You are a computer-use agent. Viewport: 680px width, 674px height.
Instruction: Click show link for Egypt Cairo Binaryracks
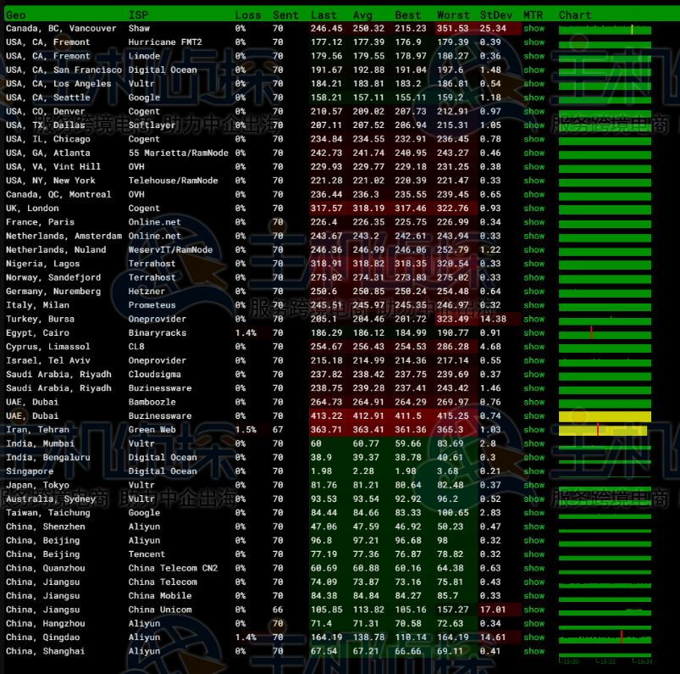[533, 333]
